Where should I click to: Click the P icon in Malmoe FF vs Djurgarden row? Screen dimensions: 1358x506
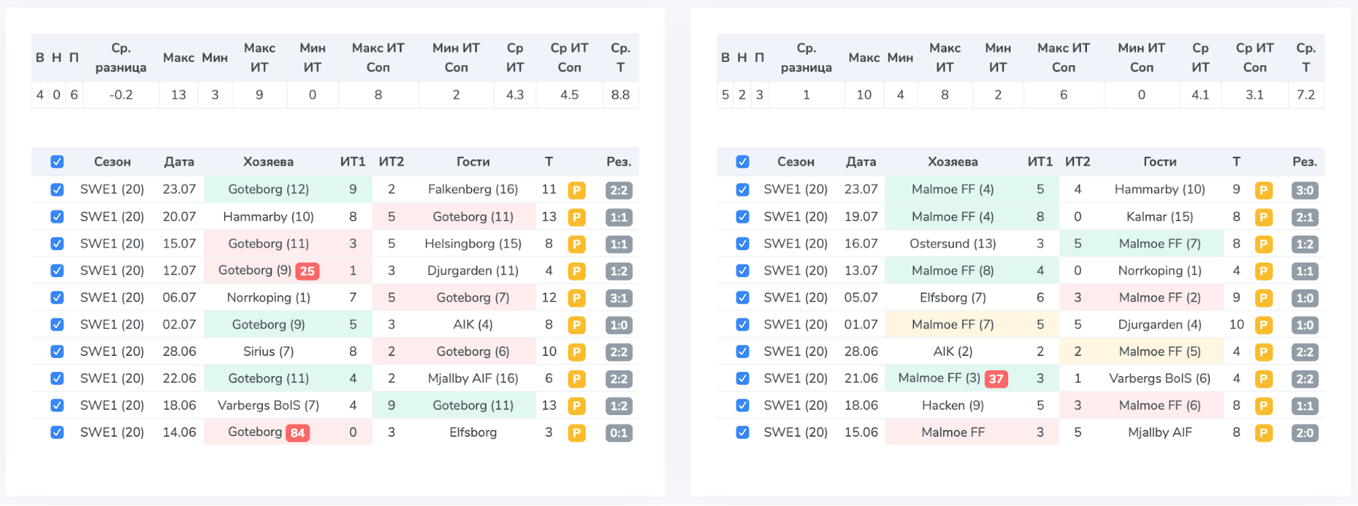click(x=1264, y=325)
